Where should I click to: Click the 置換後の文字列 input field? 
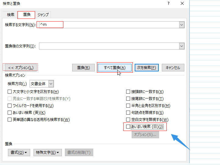(x=109, y=46)
